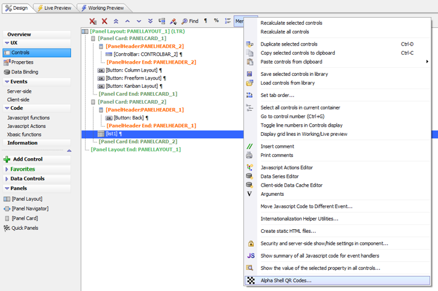
Task: Select Controls in the UX list
Action: click(x=36, y=53)
